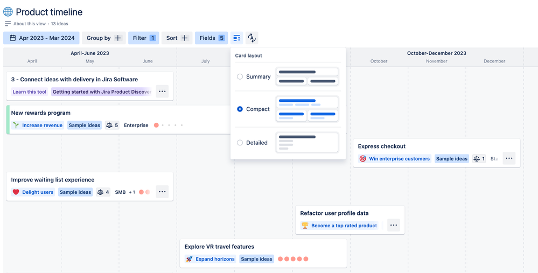The width and height of the screenshot is (538, 273).
Task: Click Sample ideas label on Explore VR travel
Action: (257, 259)
